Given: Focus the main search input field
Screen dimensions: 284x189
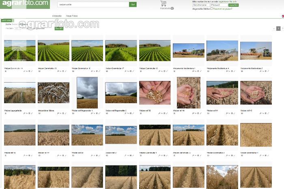Looking at the screenshot, I should coord(93,4).
